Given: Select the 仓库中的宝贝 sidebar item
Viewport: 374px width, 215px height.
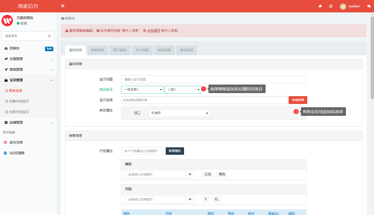Looking at the screenshot, I should coord(19,112).
